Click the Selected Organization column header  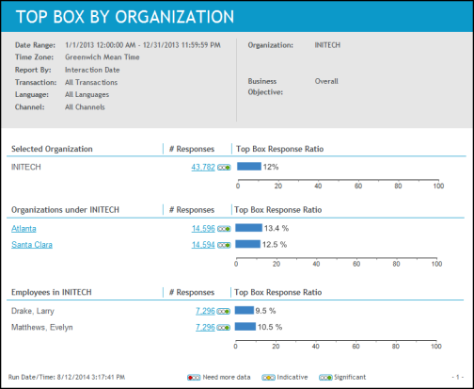(52, 149)
